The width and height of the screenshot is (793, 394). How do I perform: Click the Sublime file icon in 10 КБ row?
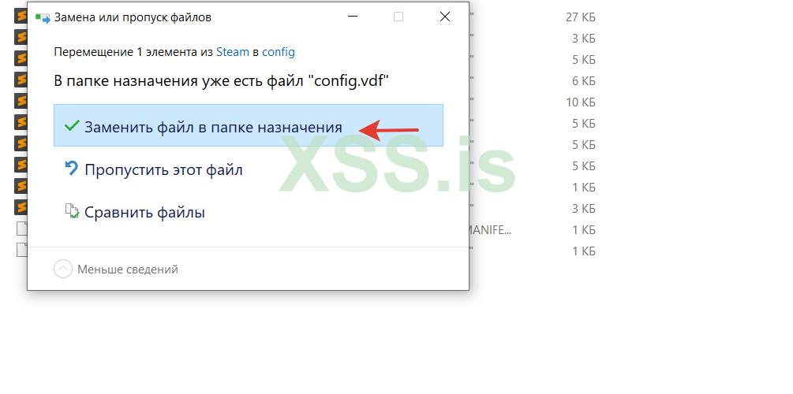pos(21,101)
